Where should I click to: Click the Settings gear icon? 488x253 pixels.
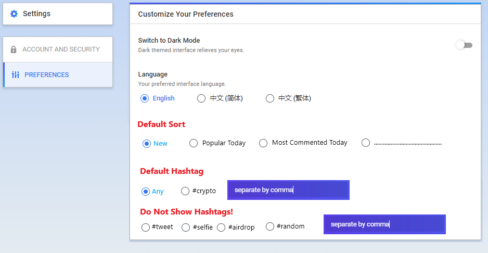click(x=14, y=14)
